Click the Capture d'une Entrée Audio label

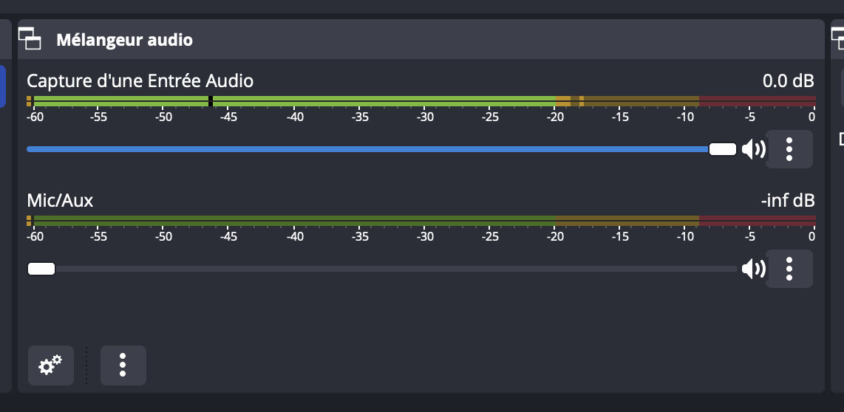(x=140, y=80)
